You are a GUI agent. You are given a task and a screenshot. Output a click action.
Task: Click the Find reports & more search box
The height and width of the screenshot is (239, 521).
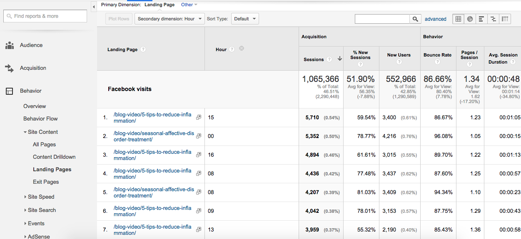coord(45,16)
